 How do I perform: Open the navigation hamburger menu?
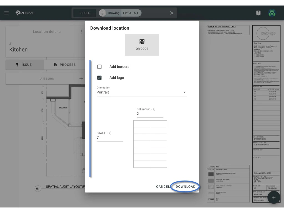point(6,13)
